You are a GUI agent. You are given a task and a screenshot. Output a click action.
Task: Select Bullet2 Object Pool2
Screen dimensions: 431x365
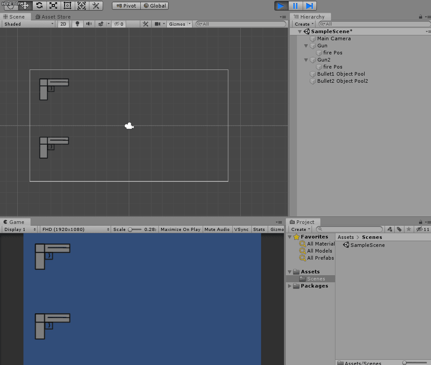tap(342, 81)
